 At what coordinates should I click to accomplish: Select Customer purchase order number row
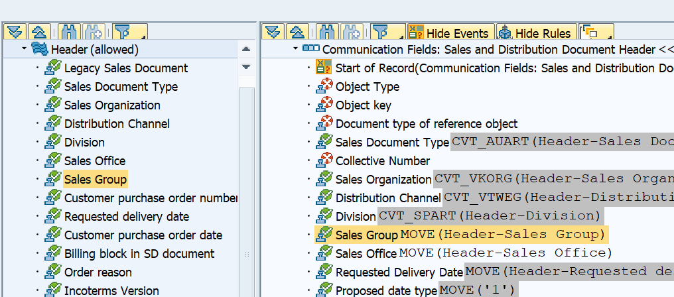151,198
